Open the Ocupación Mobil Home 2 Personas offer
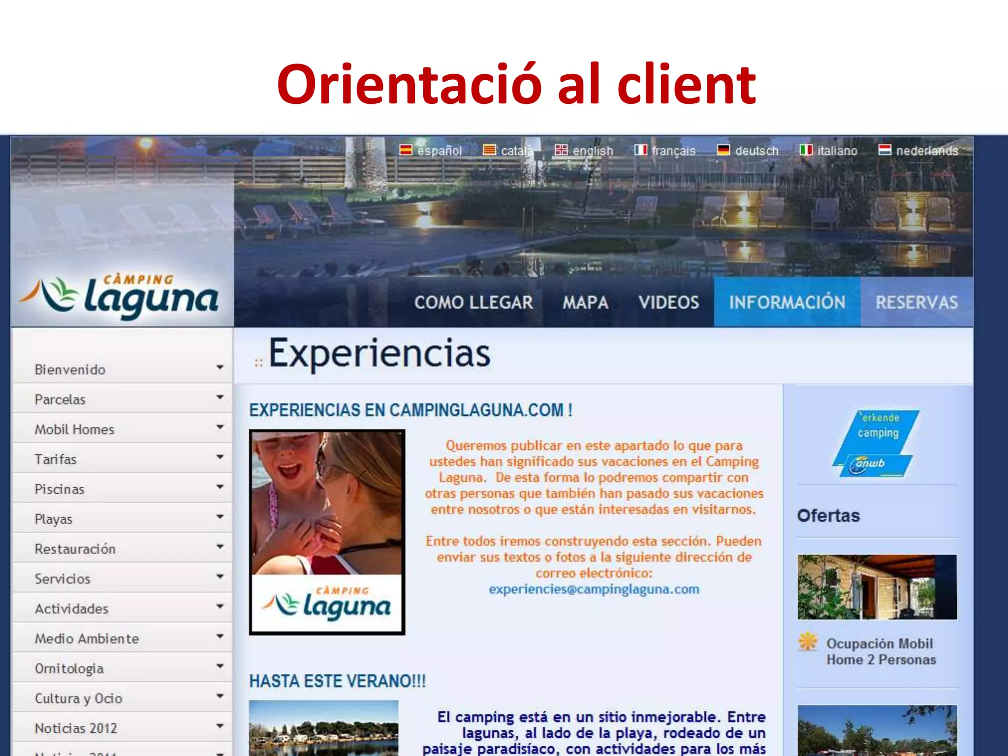The width and height of the screenshot is (1008, 756). (x=881, y=652)
